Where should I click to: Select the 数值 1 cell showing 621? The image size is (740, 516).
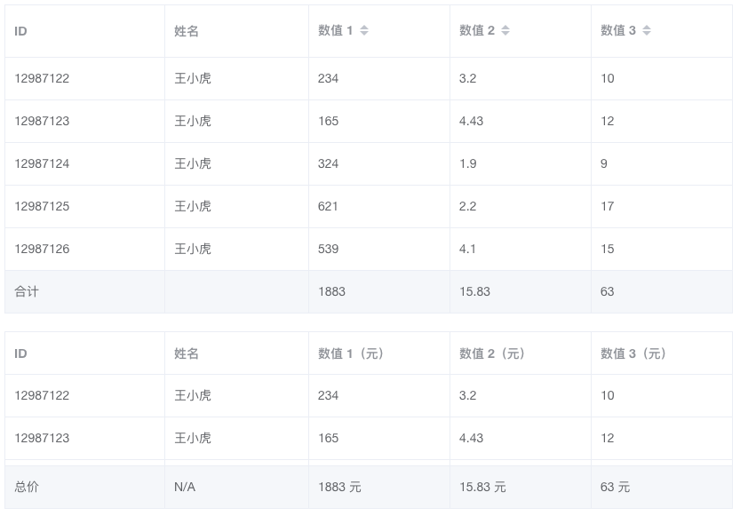(x=329, y=206)
